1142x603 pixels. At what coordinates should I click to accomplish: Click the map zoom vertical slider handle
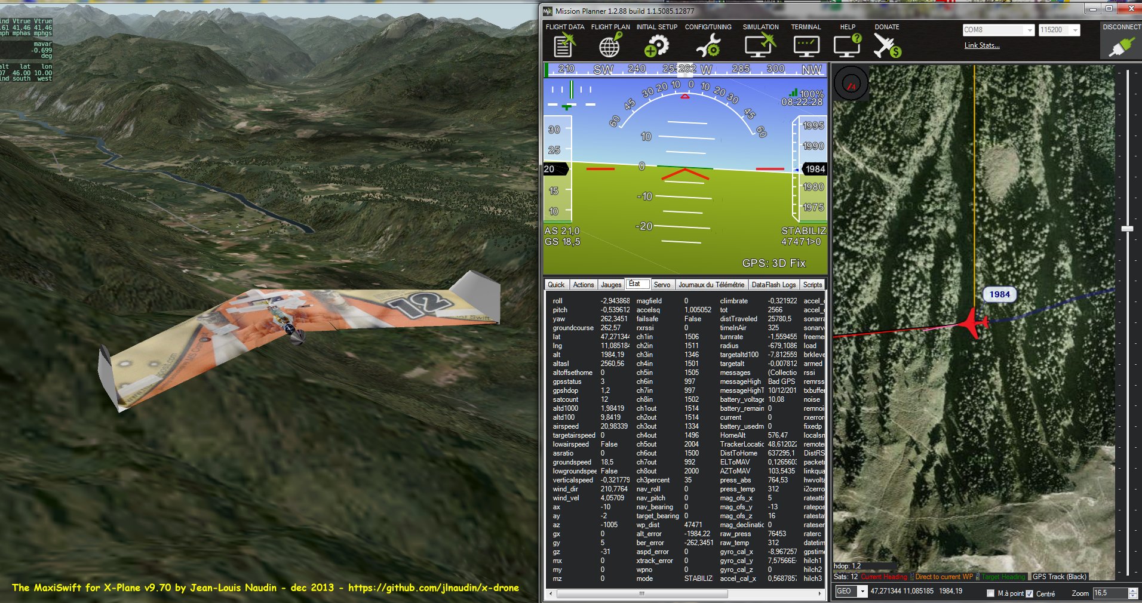coord(1127,229)
